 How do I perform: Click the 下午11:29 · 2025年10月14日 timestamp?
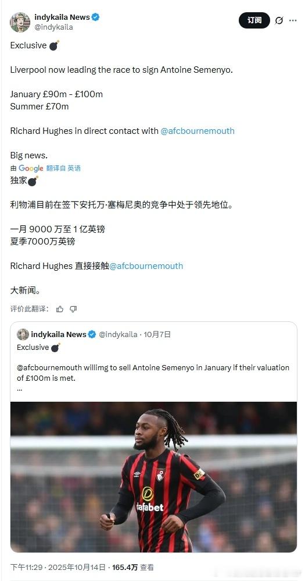(x=58, y=567)
